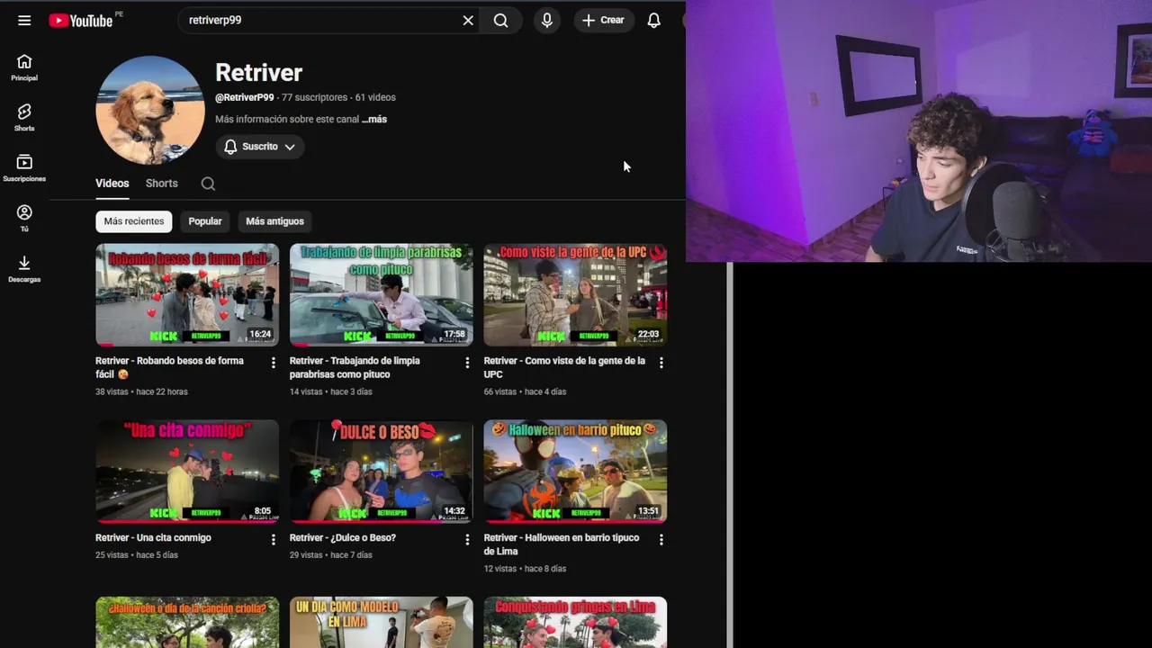Go to Principal in sidebar

pyautogui.click(x=24, y=67)
